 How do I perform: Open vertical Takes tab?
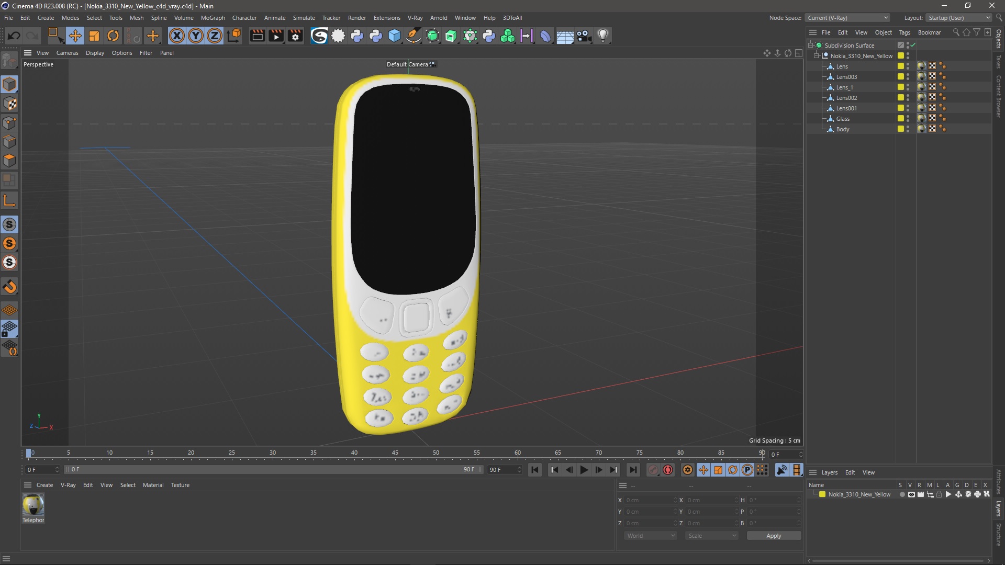tap(999, 62)
